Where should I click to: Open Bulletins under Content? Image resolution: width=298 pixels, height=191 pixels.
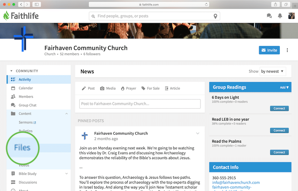(26, 131)
